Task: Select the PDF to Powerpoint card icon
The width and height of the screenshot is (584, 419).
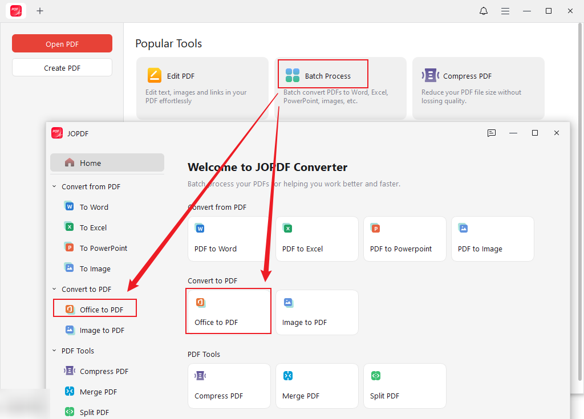Action: point(376,227)
